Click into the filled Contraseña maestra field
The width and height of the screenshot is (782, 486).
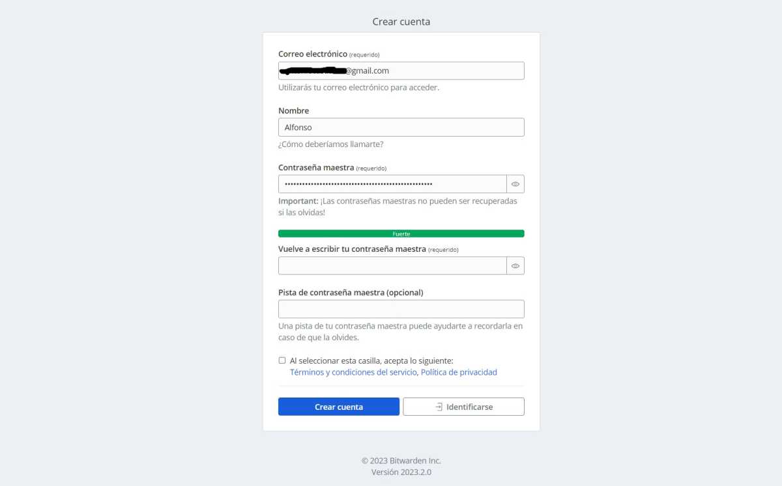[x=392, y=184]
